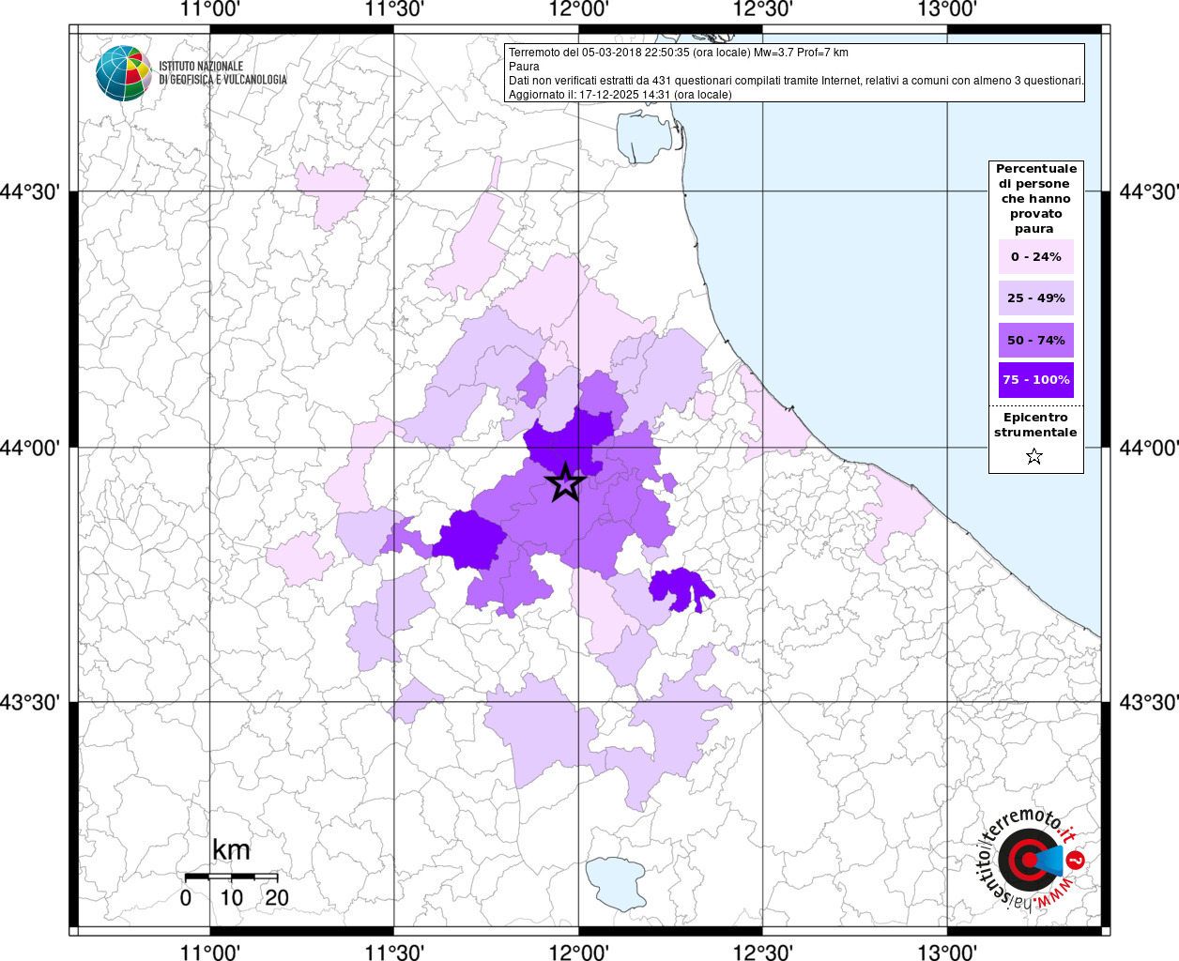Click the 'Paura' label in the header box
Viewport: 1179px width, 961px height.
click(524, 67)
